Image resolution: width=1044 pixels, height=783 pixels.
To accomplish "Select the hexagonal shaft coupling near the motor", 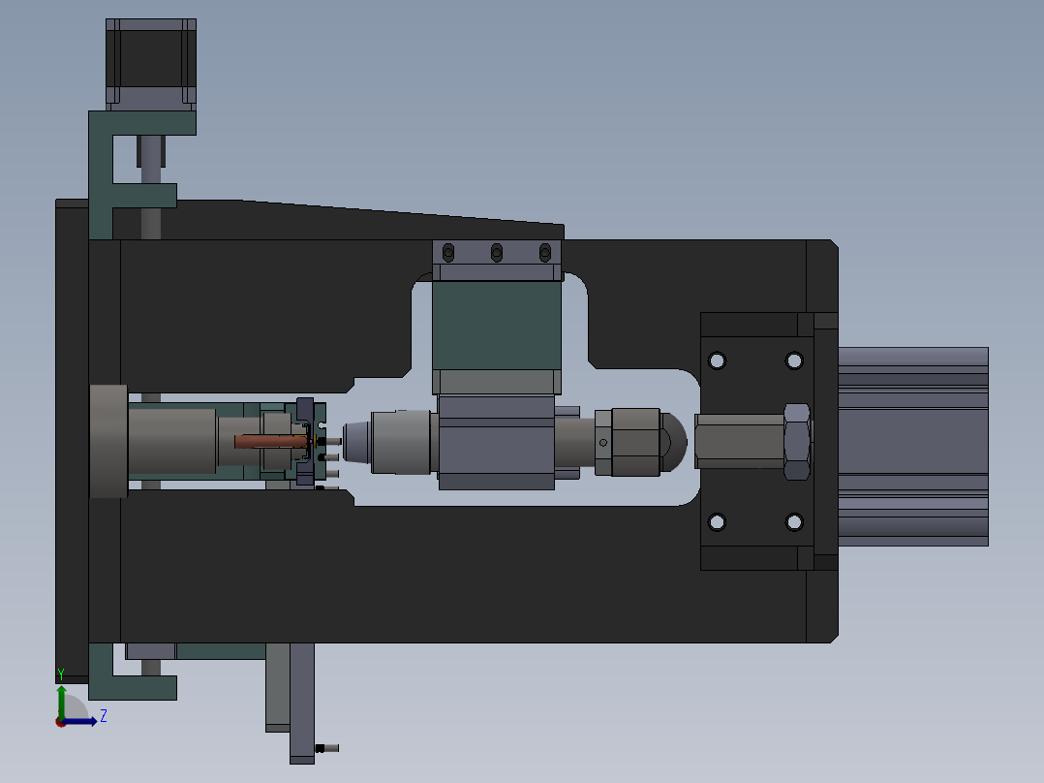I will point(739,441).
